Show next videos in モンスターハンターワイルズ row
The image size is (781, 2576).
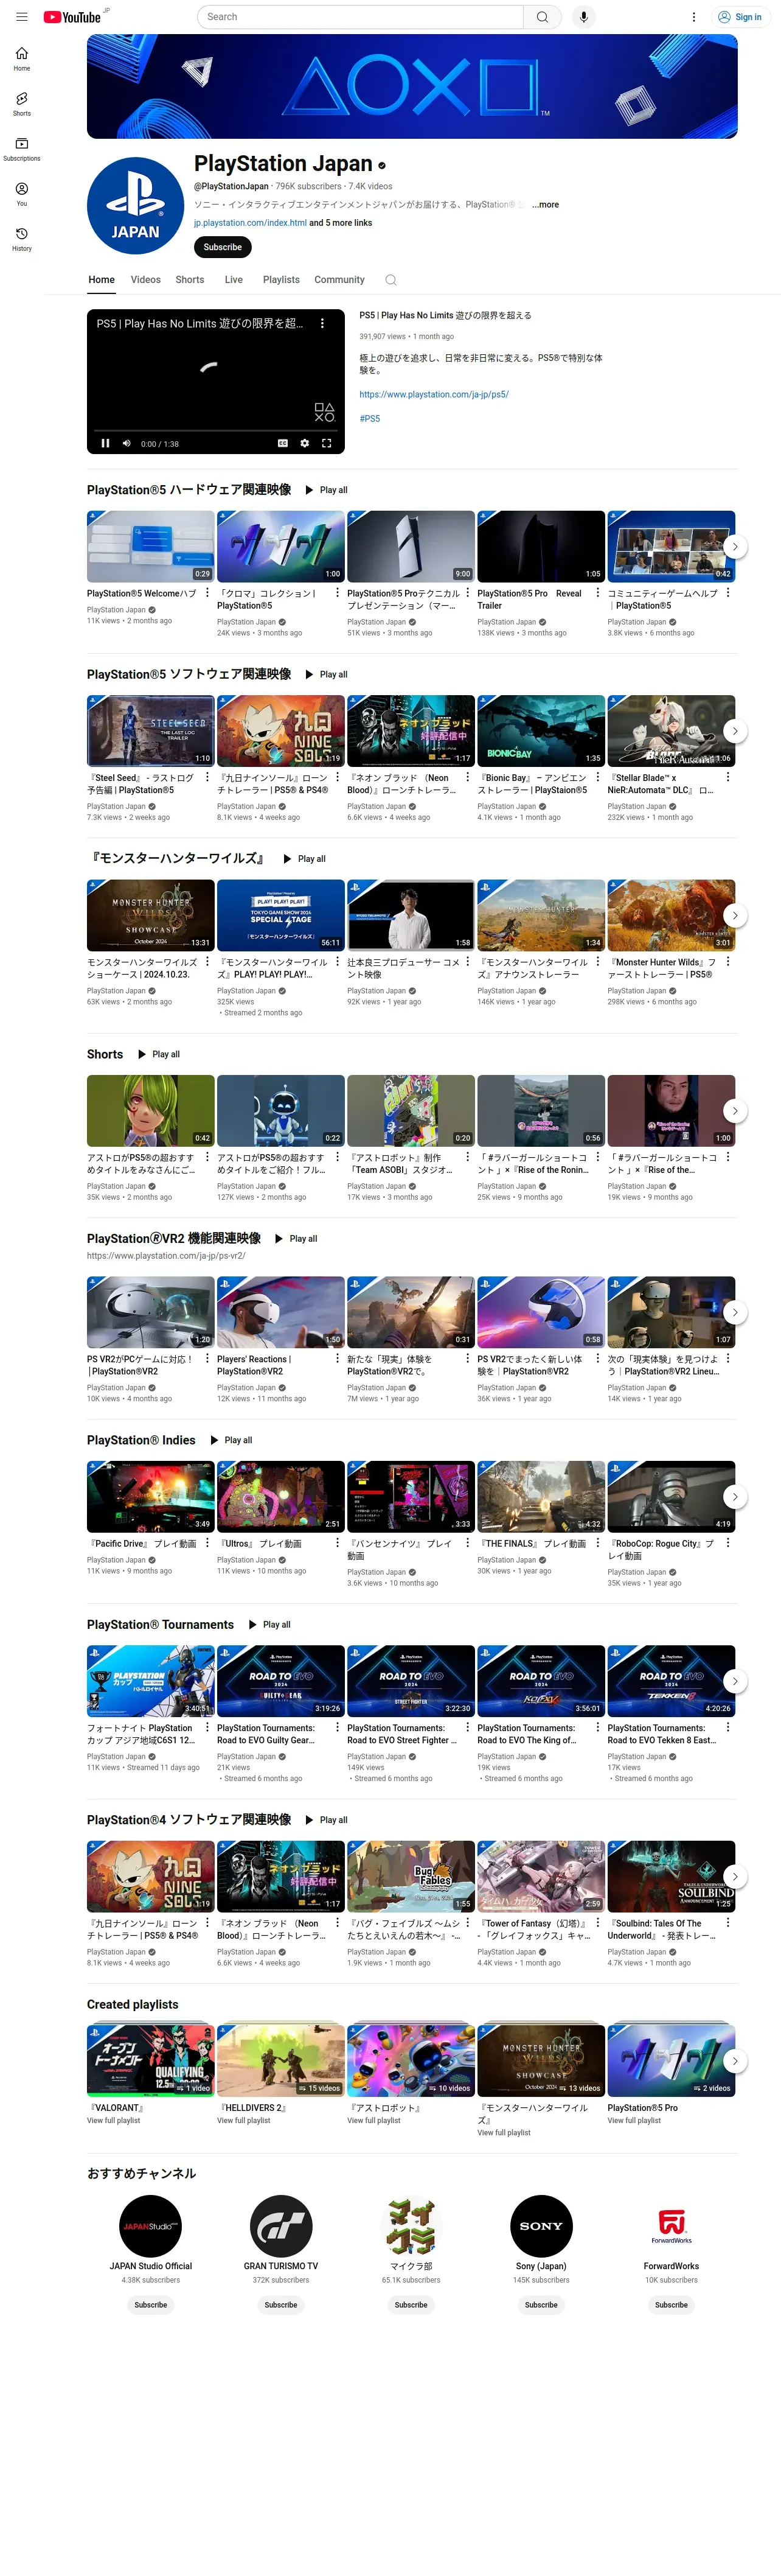point(735,916)
